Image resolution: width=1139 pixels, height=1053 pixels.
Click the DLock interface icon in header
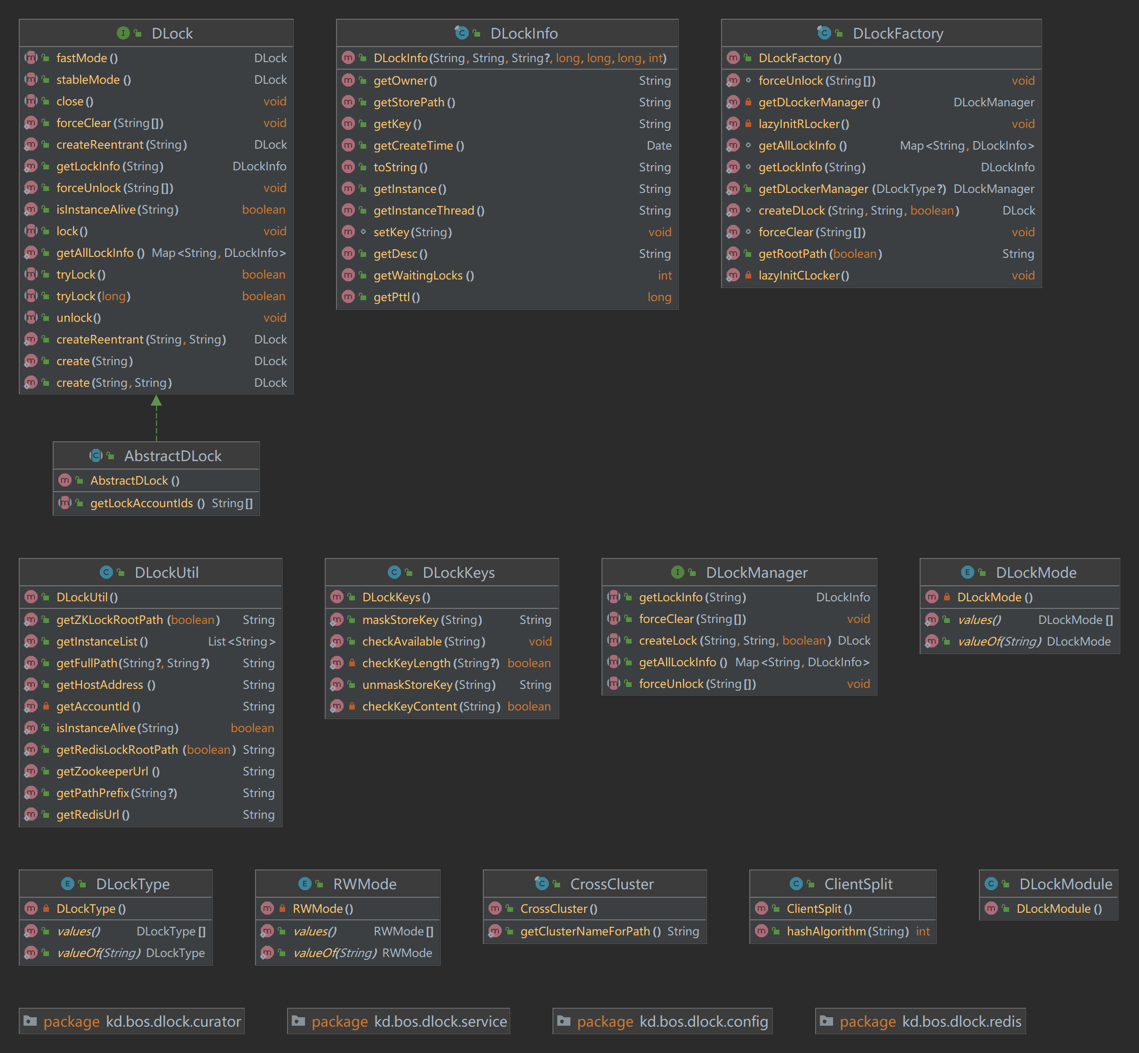pyautogui.click(x=123, y=33)
